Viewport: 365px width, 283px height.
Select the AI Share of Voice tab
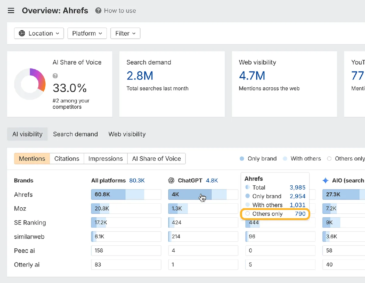pos(156,159)
